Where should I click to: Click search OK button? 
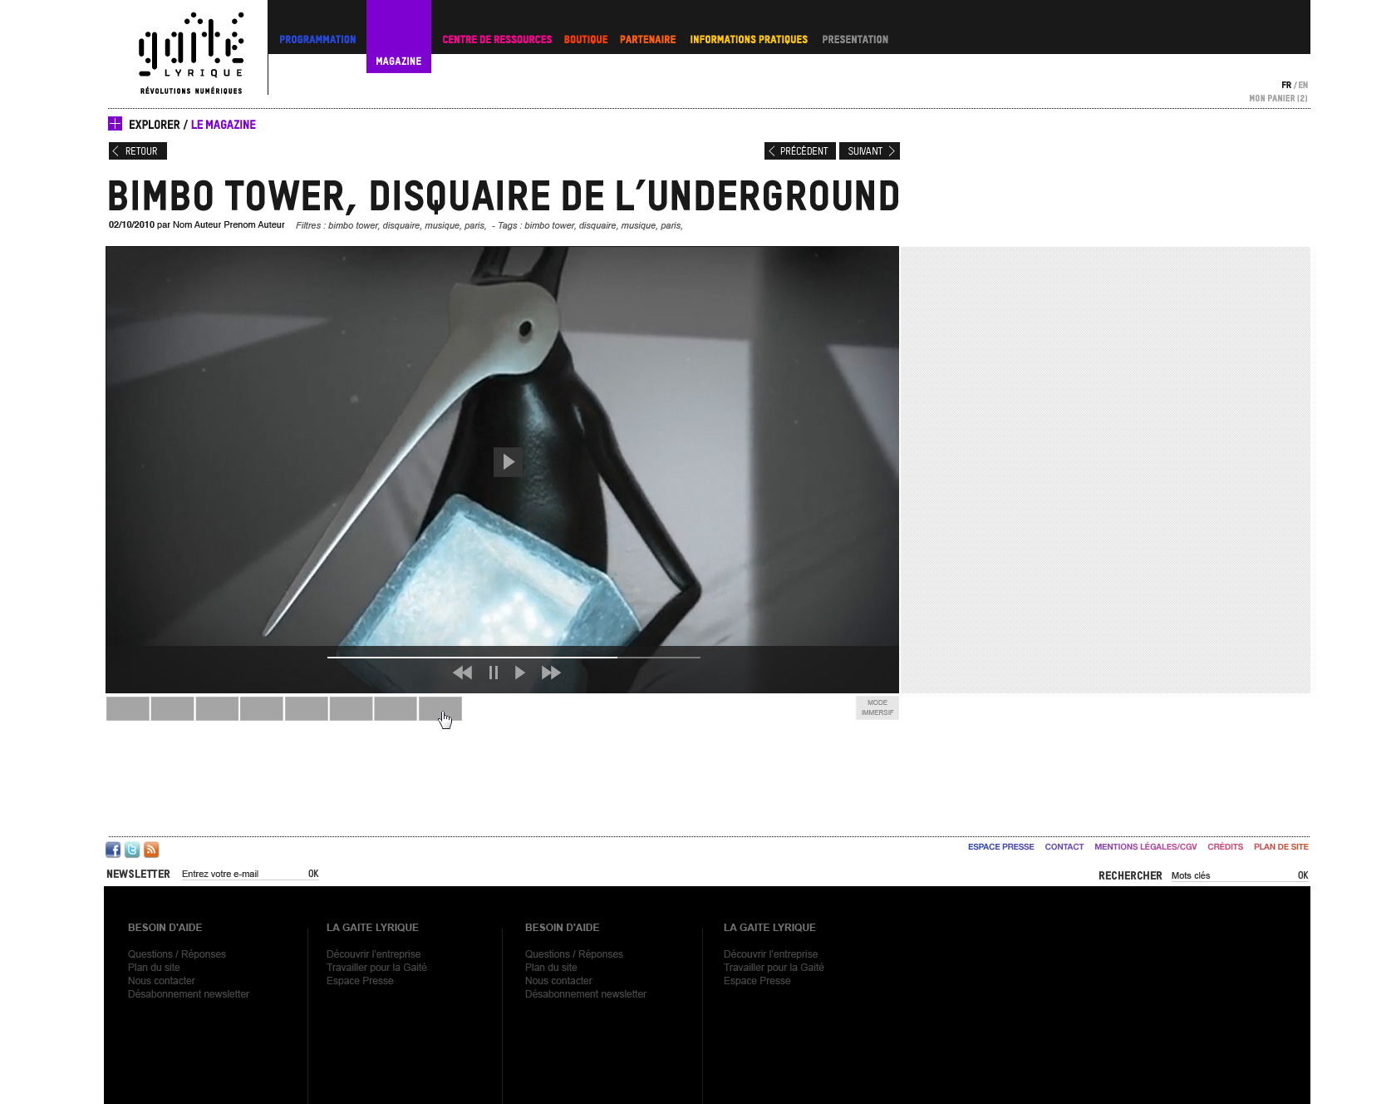click(1303, 875)
